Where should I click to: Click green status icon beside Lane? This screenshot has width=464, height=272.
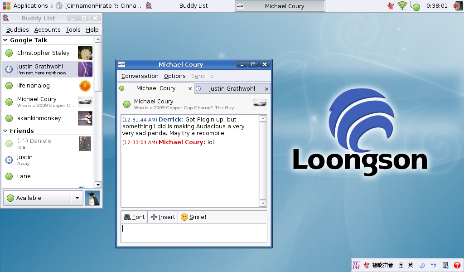[x=9, y=176]
